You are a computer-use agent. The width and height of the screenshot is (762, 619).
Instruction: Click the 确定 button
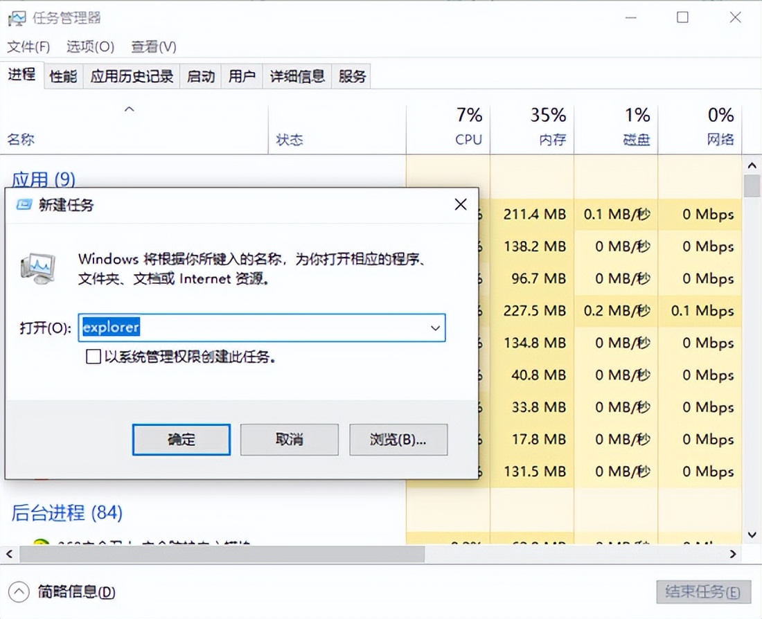181,440
